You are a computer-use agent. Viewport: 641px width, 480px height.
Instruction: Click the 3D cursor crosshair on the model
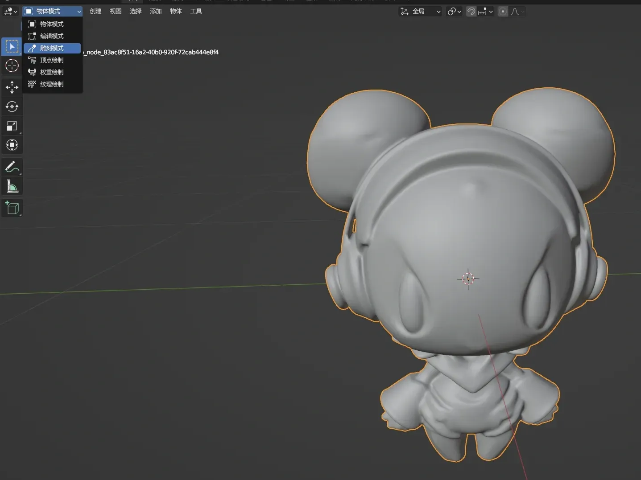468,279
